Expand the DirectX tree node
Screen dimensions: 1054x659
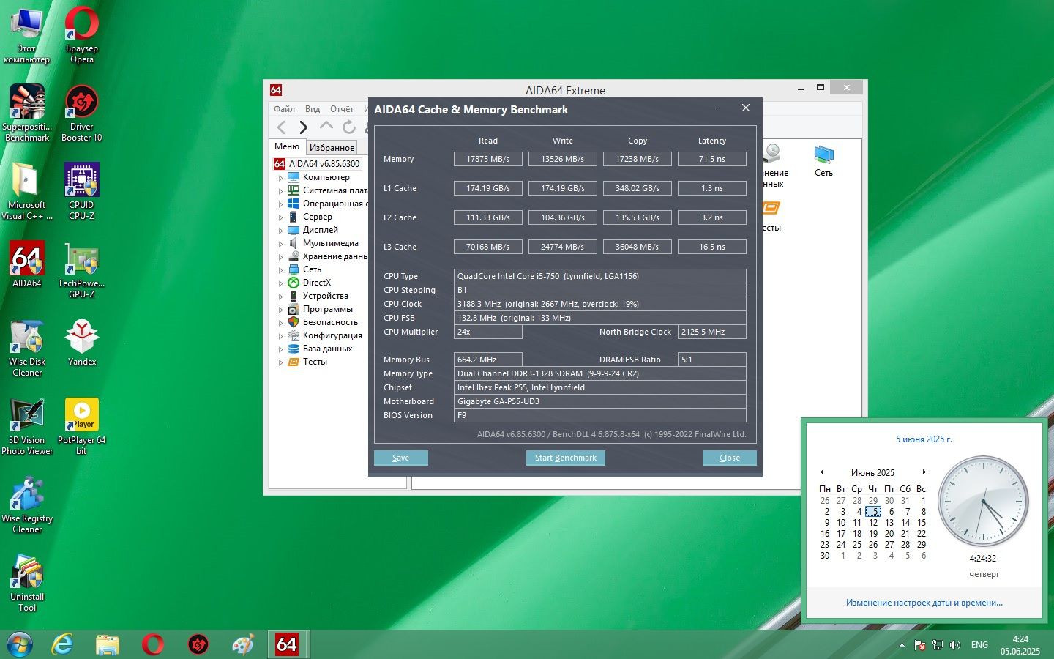pyautogui.click(x=280, y=283)
